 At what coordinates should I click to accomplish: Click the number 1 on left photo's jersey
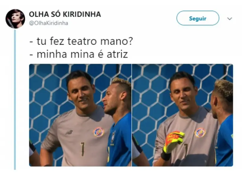[82, 149]
